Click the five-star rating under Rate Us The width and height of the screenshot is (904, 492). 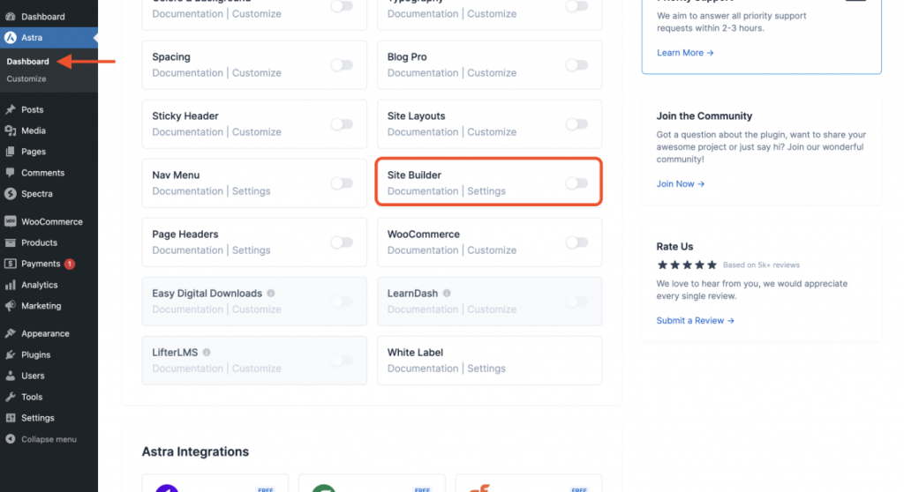pos(687,265)
